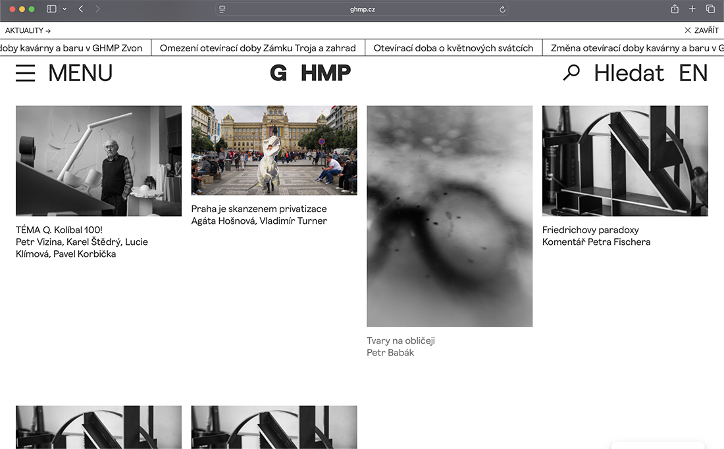Open the hamburger MENU icon

point(26,72)
